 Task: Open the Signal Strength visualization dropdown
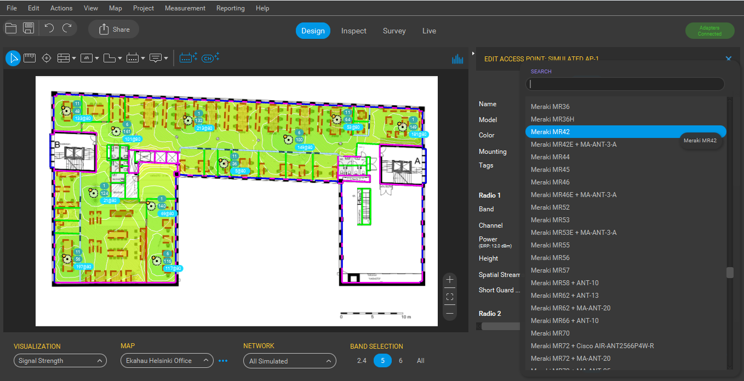(x=60, y=361)
